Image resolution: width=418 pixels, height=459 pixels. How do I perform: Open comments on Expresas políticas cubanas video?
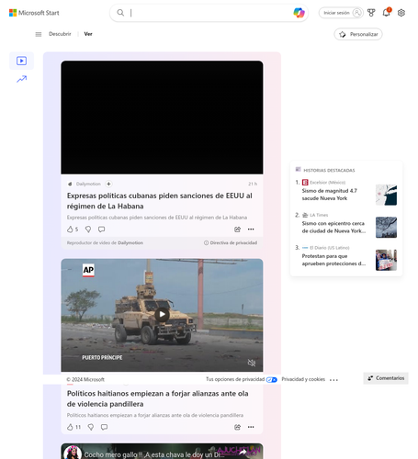(101, 229)
